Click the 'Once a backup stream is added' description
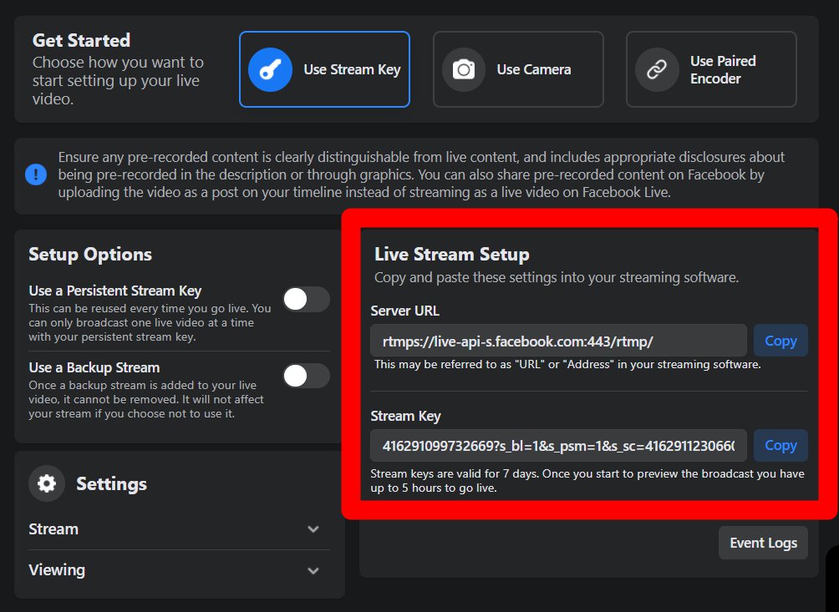 point(146,399)
